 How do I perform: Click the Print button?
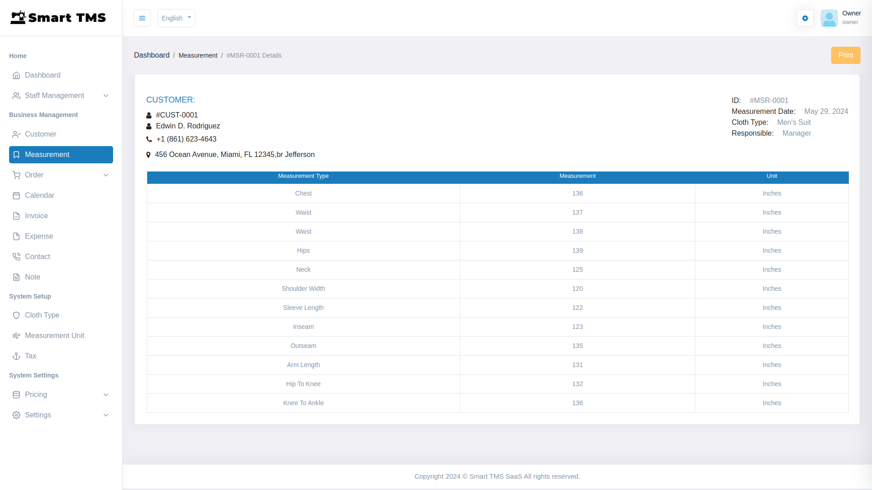(846, 55)
